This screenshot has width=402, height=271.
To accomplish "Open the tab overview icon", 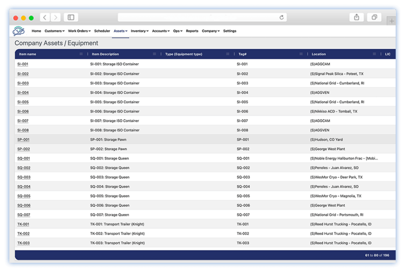I will tap(374, 17).
